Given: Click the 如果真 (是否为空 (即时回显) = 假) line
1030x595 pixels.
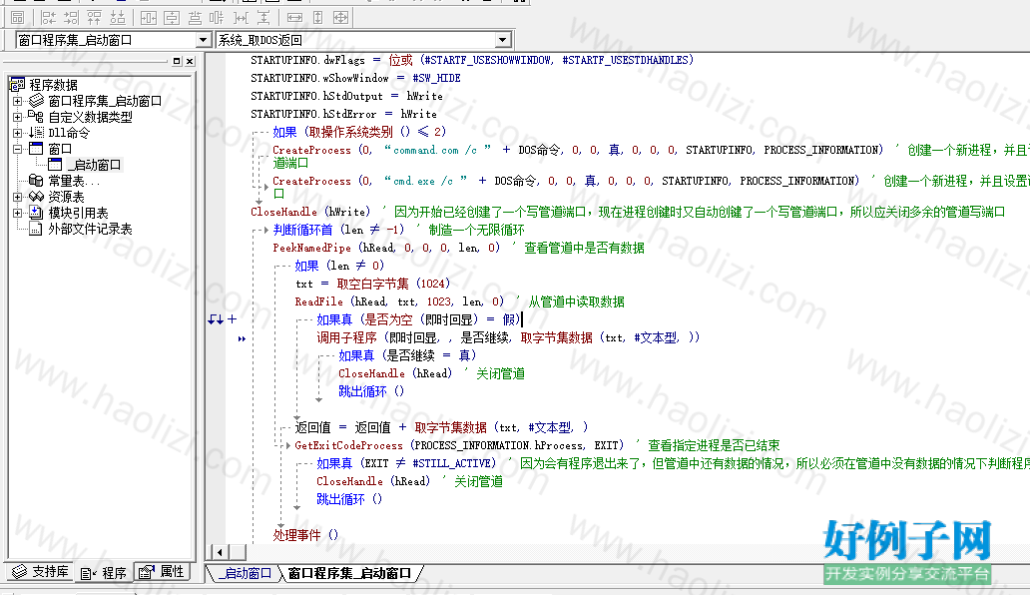Looking at the screenshot, I should [x=418, y=319].
